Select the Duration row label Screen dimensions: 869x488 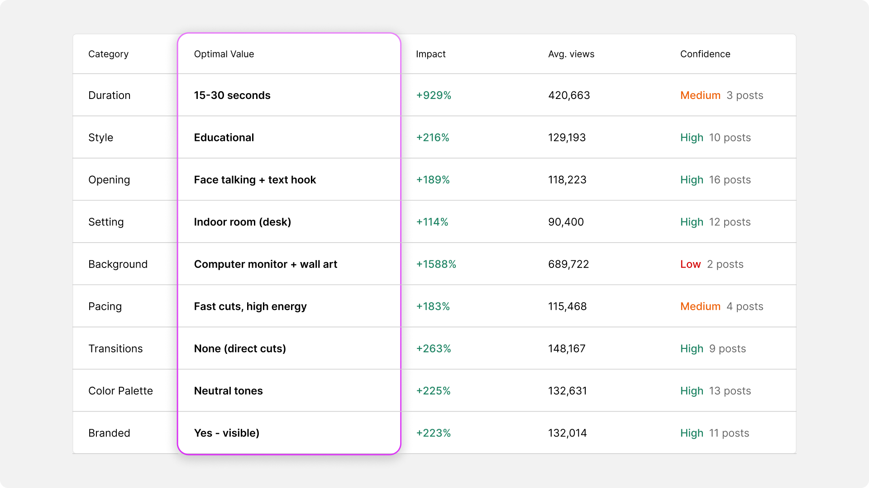(x=109, y=95)
